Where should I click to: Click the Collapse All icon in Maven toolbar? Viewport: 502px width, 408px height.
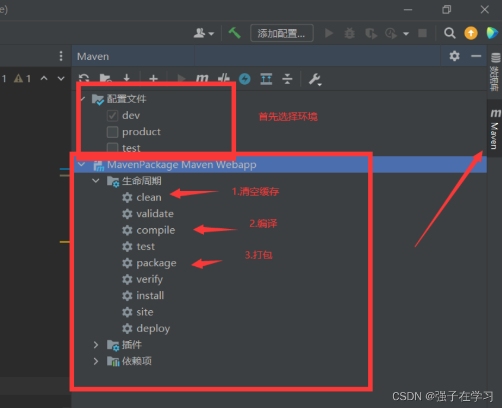tap(288, 78)
